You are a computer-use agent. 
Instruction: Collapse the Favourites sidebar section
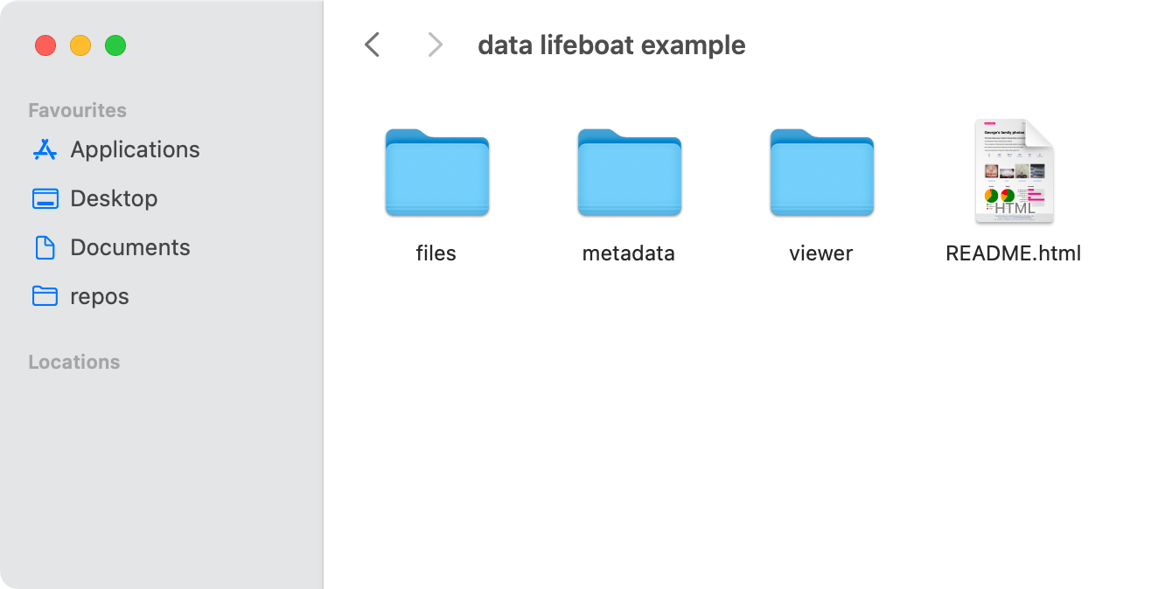coord(77,110)
